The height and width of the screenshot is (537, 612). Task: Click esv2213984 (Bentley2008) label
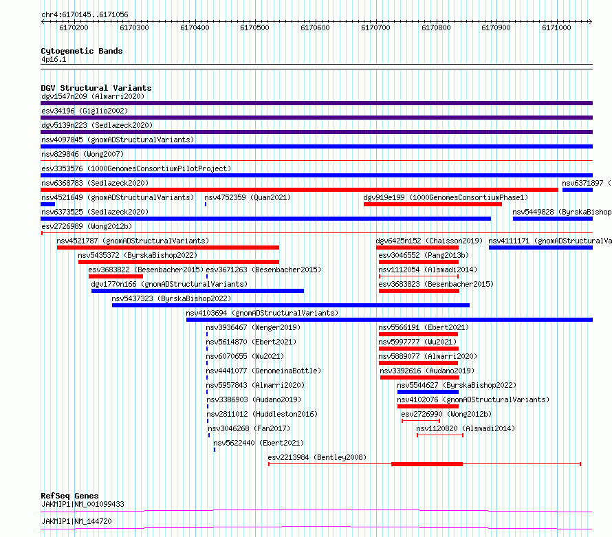tap(317, 457)
